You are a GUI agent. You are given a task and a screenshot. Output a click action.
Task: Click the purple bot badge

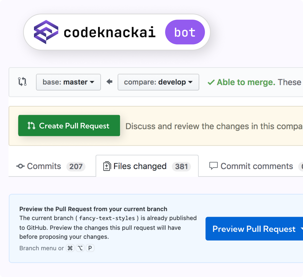click(185, 32)
